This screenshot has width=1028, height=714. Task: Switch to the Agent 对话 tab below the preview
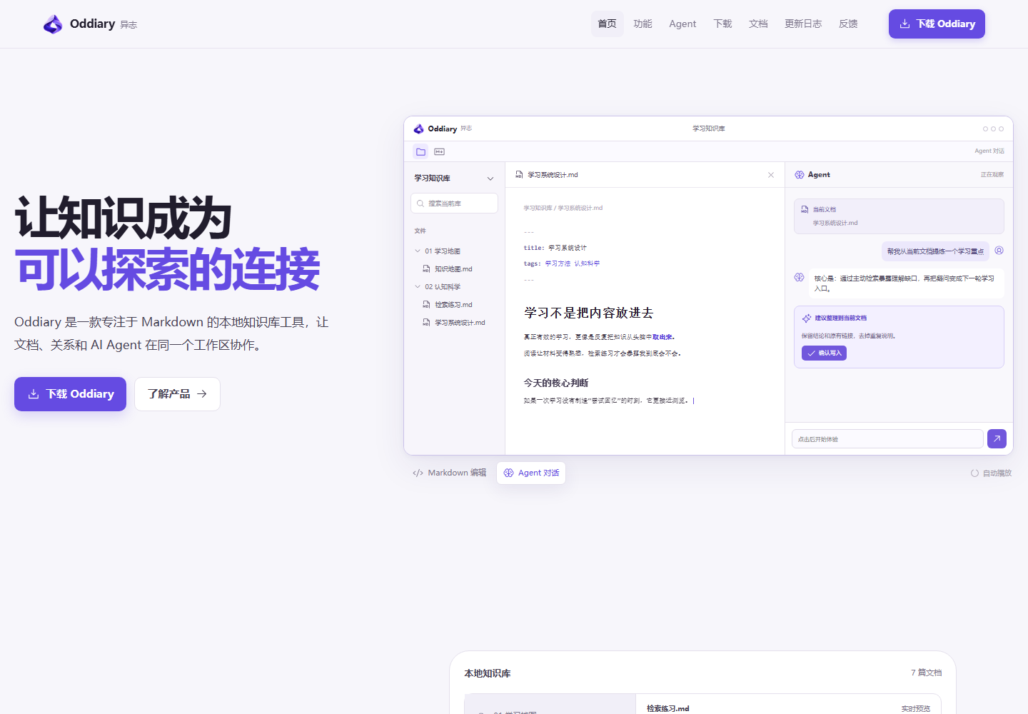[531, 473]
